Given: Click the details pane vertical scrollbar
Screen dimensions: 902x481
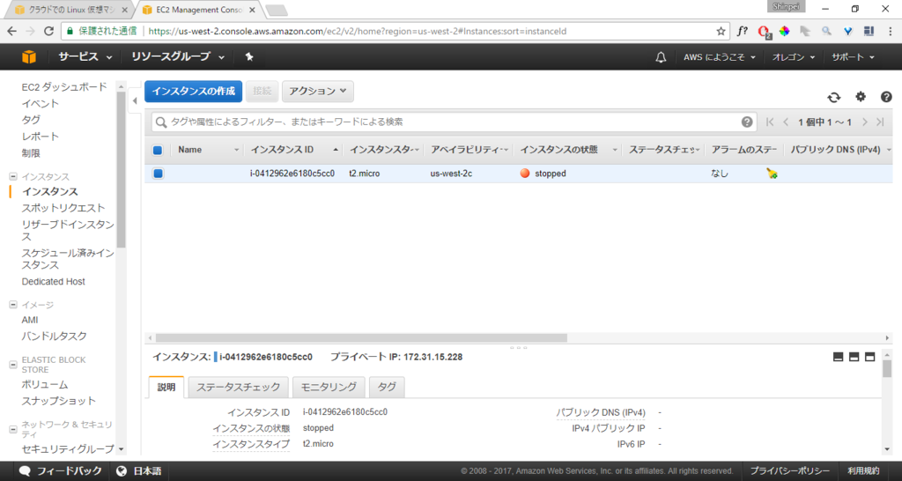Looking at the screenshot, I should (x=887, y=369).
